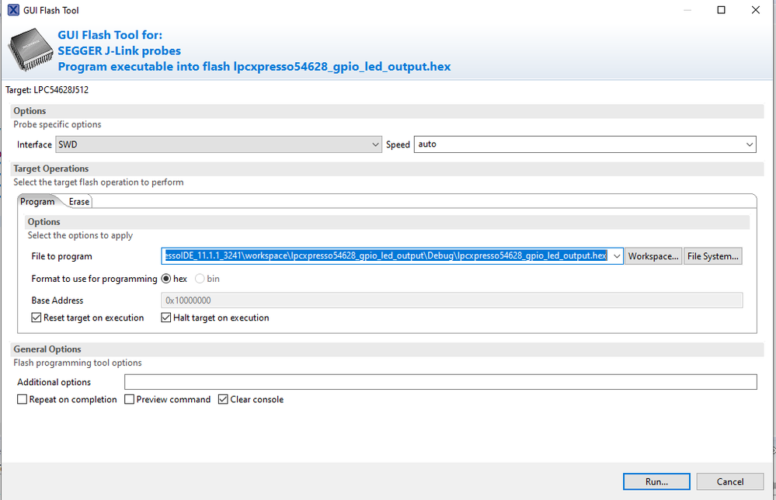Toggle the Clear console checkbox
776x500 pixels.
pos(223,399)
